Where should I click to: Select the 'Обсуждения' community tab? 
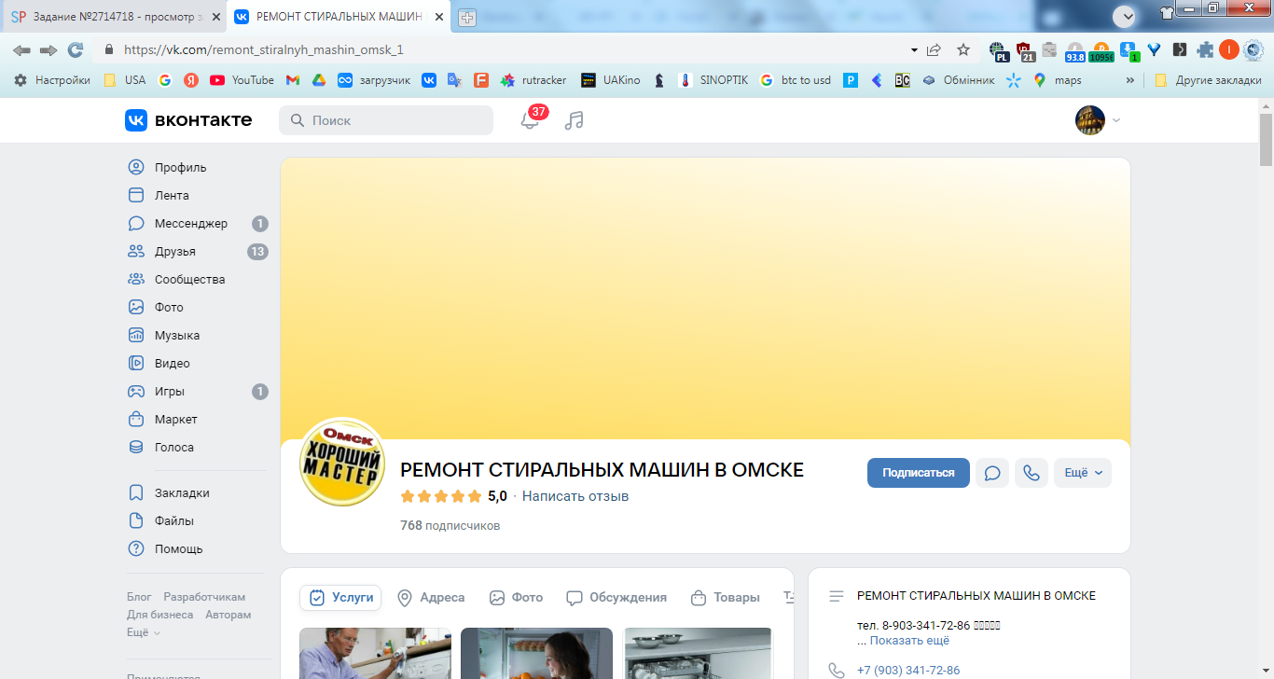pyautogui.click(x=616, y=598)
